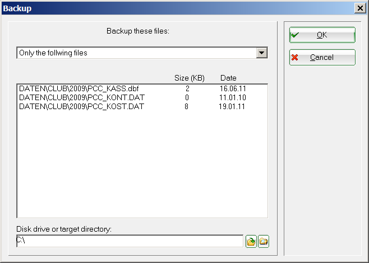369x263 pixels.
Task: Click the Backup title bar
Action: click(x=168, y=8)
